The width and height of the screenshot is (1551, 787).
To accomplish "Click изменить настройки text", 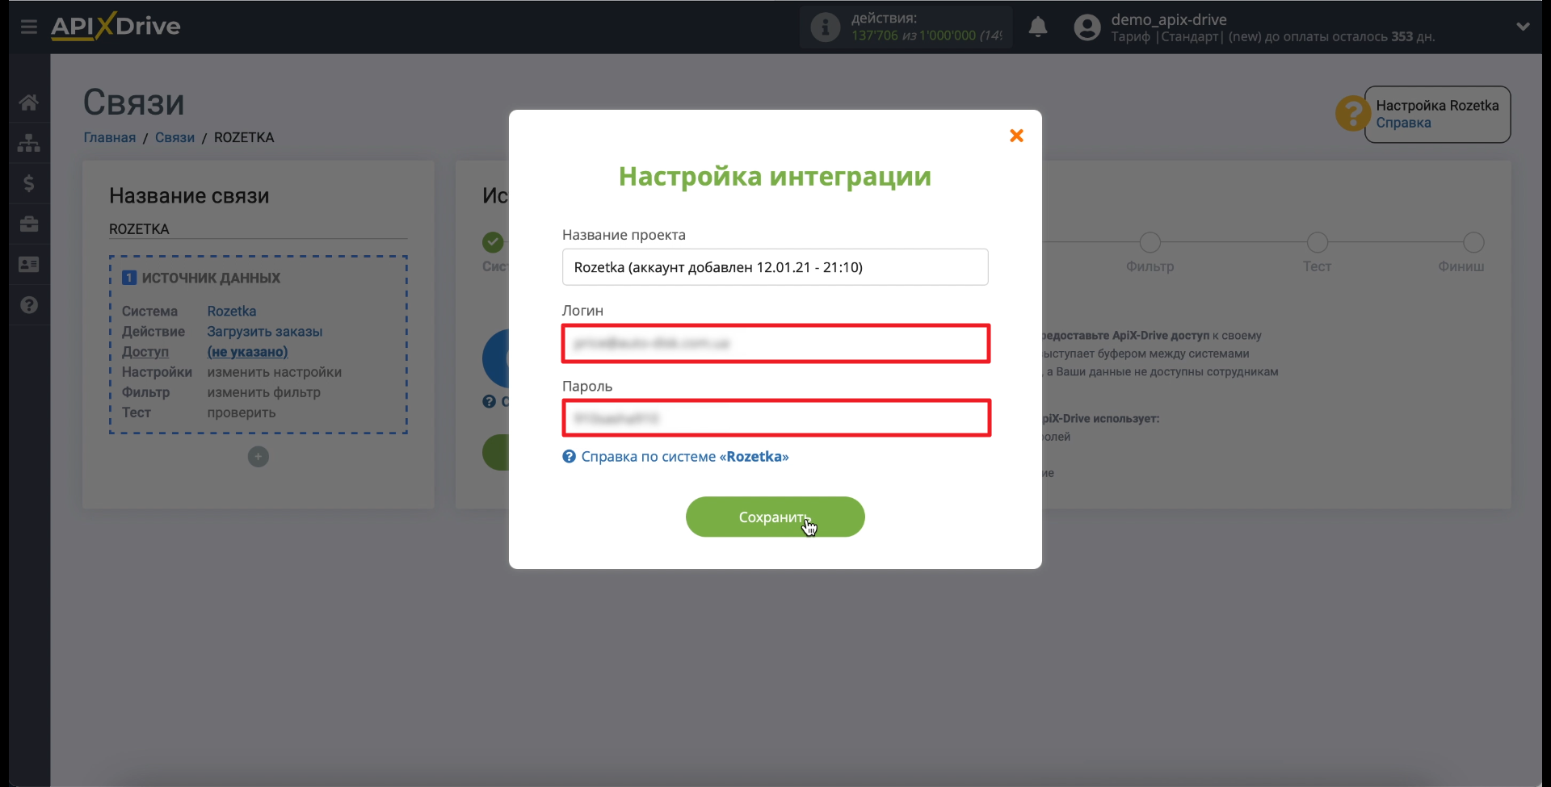I will pyautogui.click(x=274, y=372).
